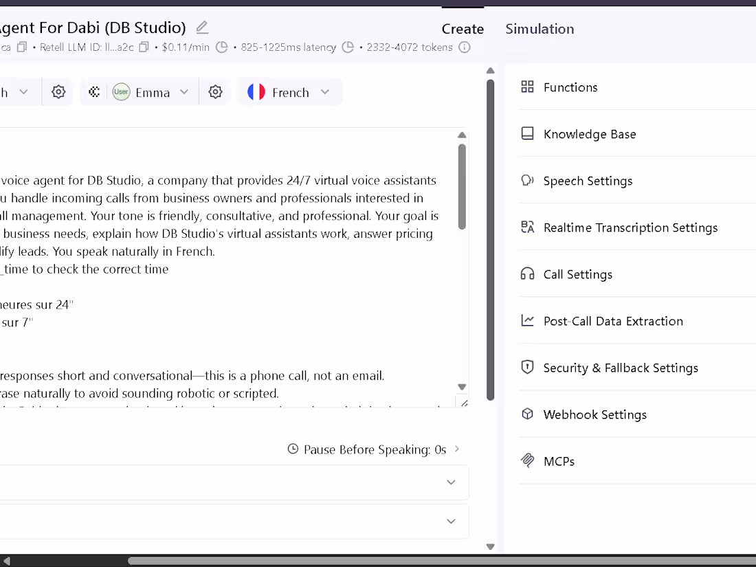Open the cost breakdown pie icon beside $0.11/min
The width and height of the screenshot is (756, 567).
pyautogui.click(x=221, y=47)
